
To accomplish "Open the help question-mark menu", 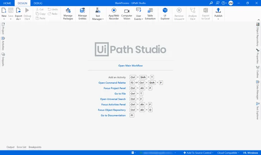I will (224, 3).
